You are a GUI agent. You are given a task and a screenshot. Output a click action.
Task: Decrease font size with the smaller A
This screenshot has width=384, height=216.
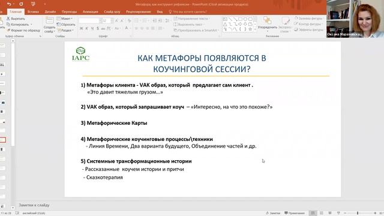pos(122,21)
